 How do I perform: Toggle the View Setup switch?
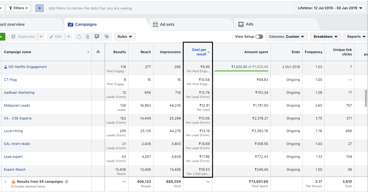pyautogui.click(x=259, y=37)
